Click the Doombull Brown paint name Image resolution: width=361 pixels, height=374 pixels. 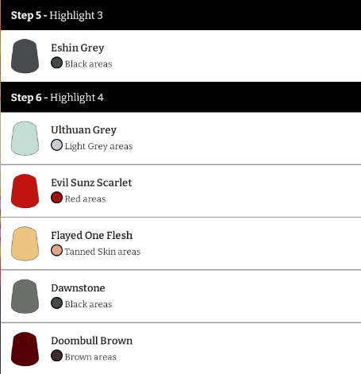(92, 341)
